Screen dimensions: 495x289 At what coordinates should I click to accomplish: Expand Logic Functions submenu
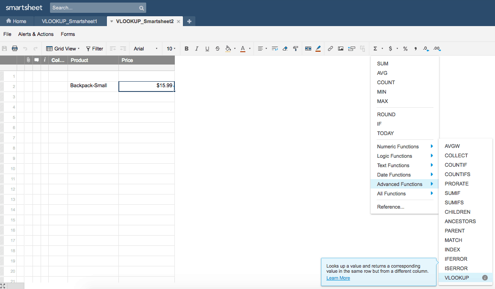click(x=405, y=156)
